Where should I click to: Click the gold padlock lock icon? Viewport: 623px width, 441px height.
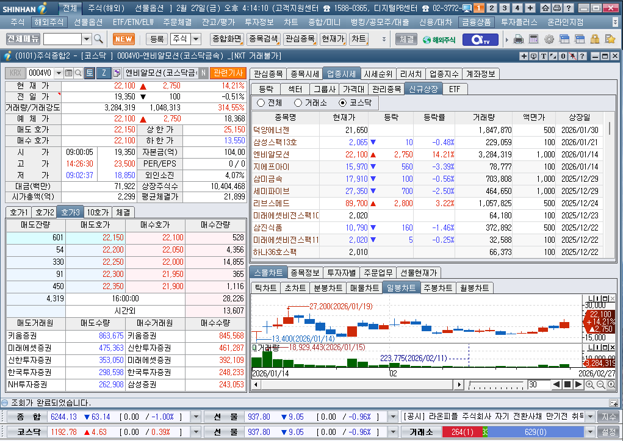coord(595,39)
